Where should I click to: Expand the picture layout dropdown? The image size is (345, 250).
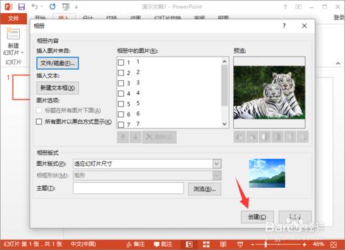(217, 164)
